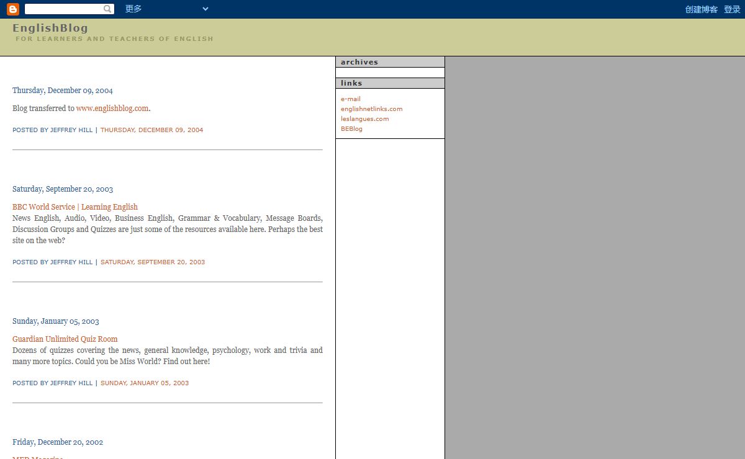Click 'Posted by Jeffrey Hill' under December 2004 post
The image size is (745, 459).
point(52,130)
